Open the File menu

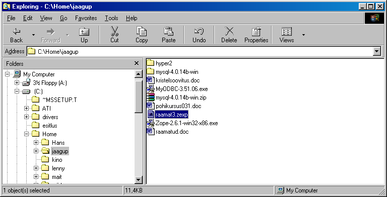[x=11, y=18]
